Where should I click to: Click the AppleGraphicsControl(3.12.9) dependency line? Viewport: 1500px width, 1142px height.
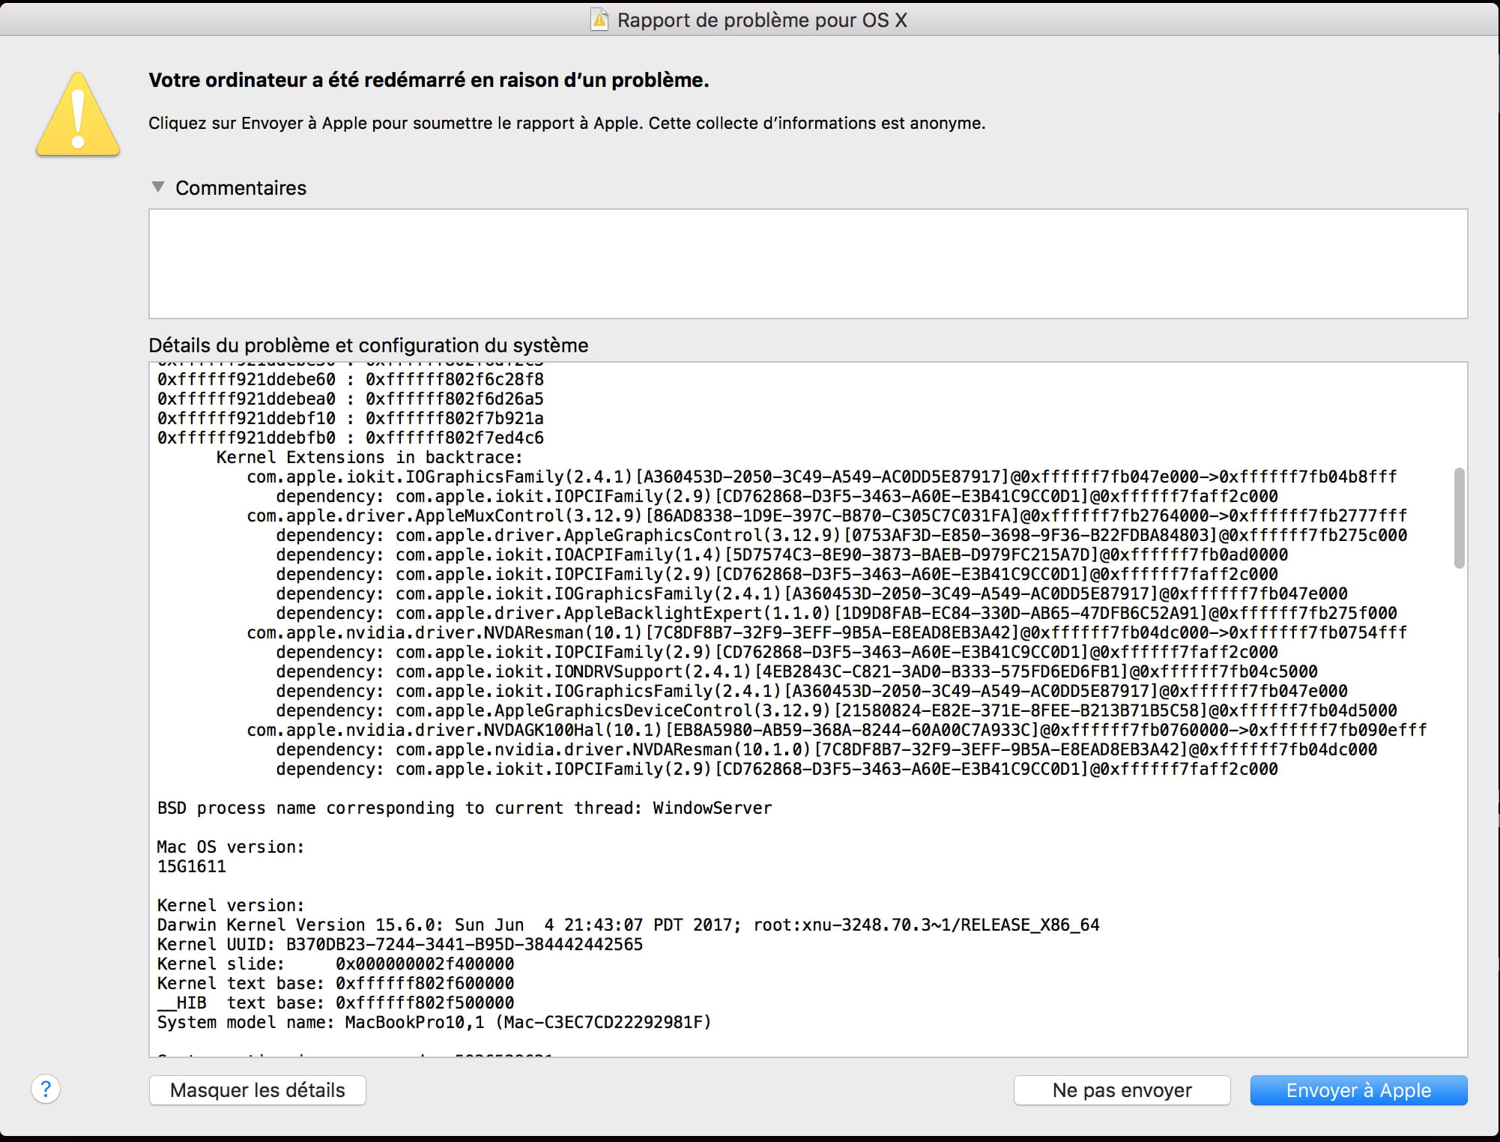[x=842, y=535]
